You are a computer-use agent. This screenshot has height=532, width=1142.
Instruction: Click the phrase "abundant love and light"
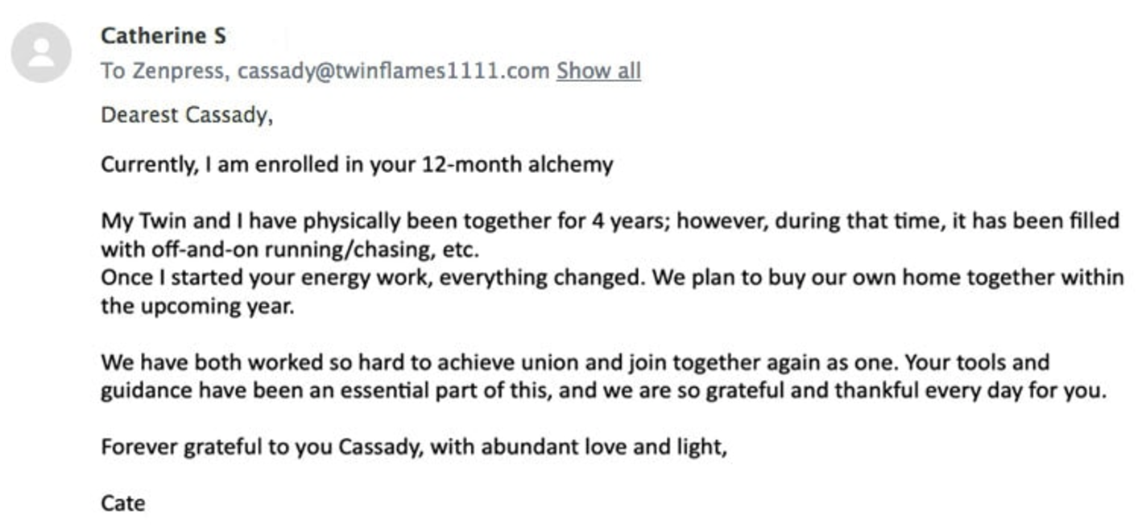coord(601,447)
